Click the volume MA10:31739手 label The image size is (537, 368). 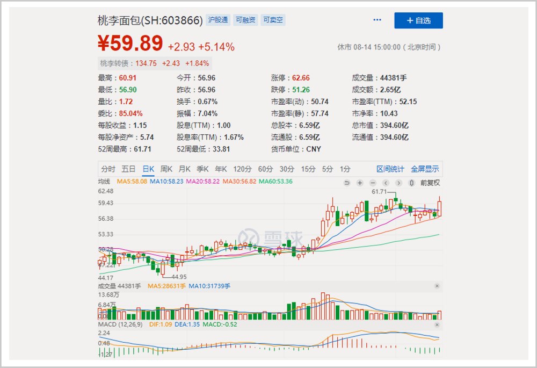pos(209,286)
